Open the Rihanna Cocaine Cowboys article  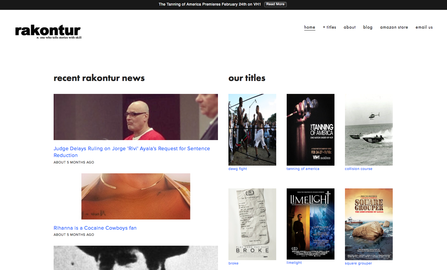click(x=95, y=228)
